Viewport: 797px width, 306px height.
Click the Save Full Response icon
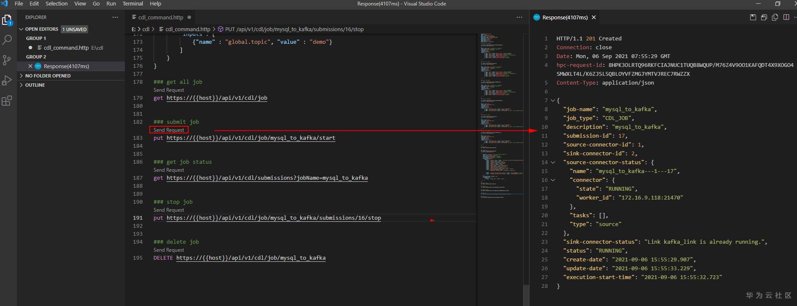click(x=753, y=17)
